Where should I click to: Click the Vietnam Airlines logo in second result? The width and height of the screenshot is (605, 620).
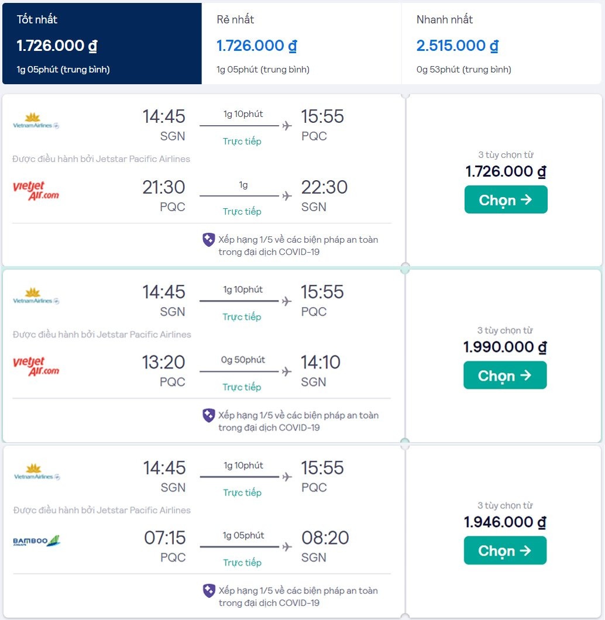(36, 295)
